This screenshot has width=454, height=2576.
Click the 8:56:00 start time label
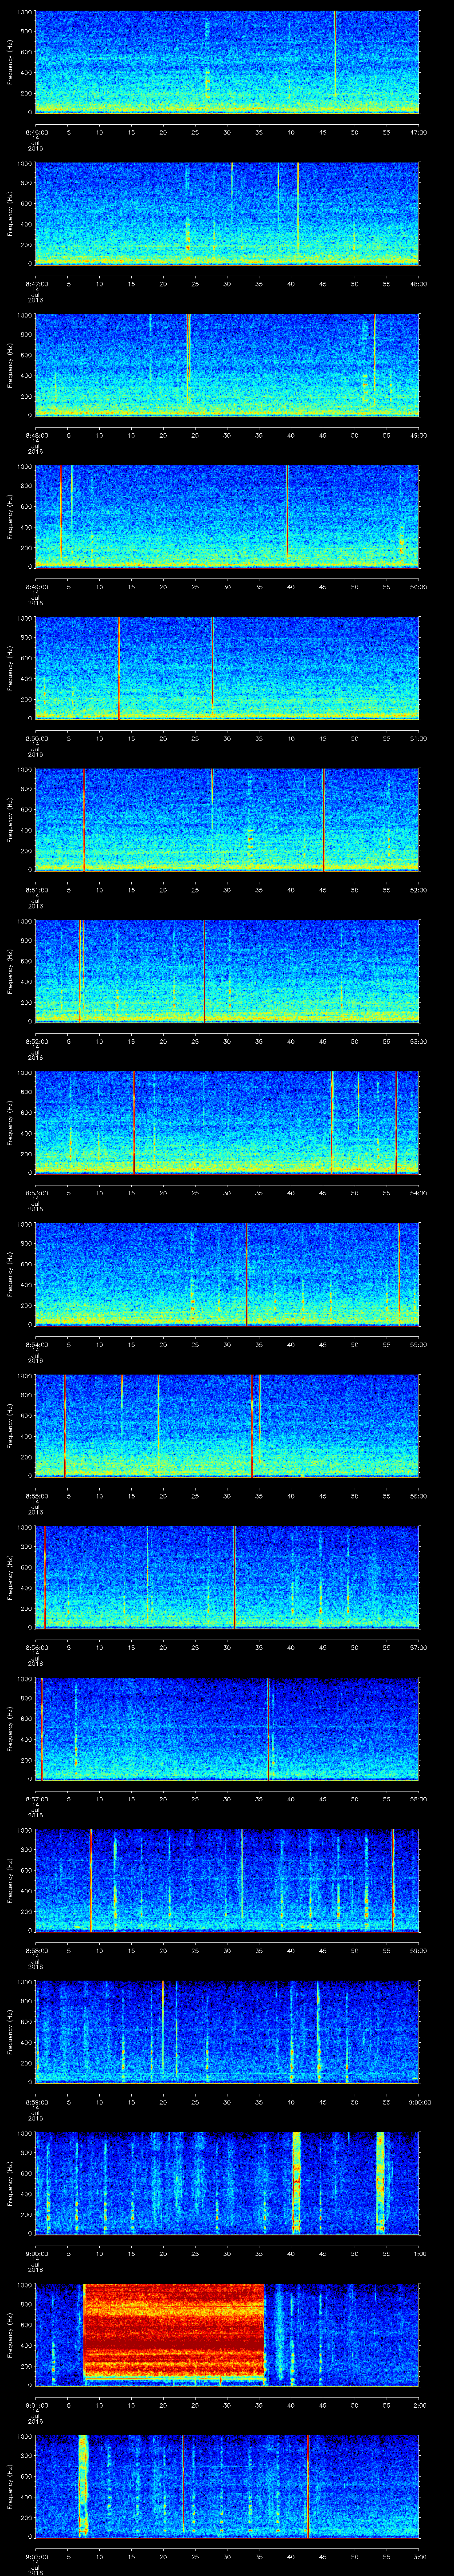(x=36, y=1647)
